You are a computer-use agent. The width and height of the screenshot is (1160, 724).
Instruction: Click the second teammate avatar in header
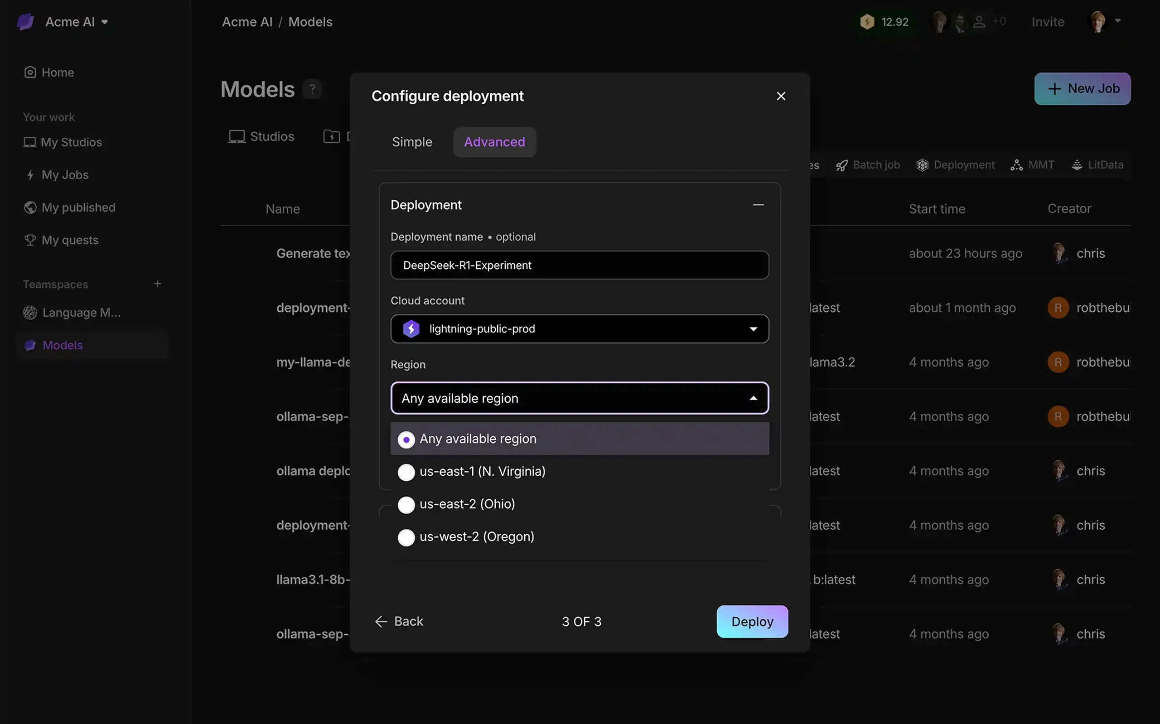point(959,22)
